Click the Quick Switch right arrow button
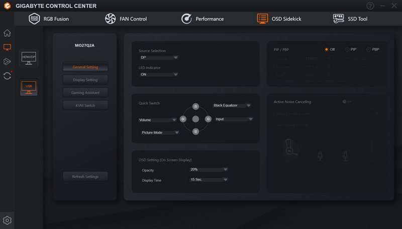Viewport: 402px width, 229px height. (x=208, y=119)
